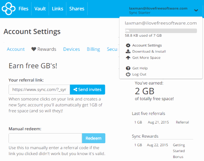Click the gear icon beside Account Settings

pos(128,45)
